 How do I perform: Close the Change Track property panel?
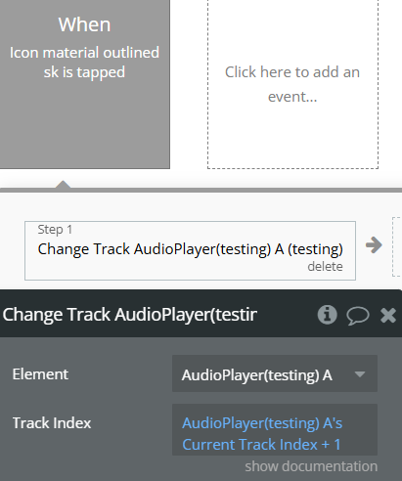388,315
